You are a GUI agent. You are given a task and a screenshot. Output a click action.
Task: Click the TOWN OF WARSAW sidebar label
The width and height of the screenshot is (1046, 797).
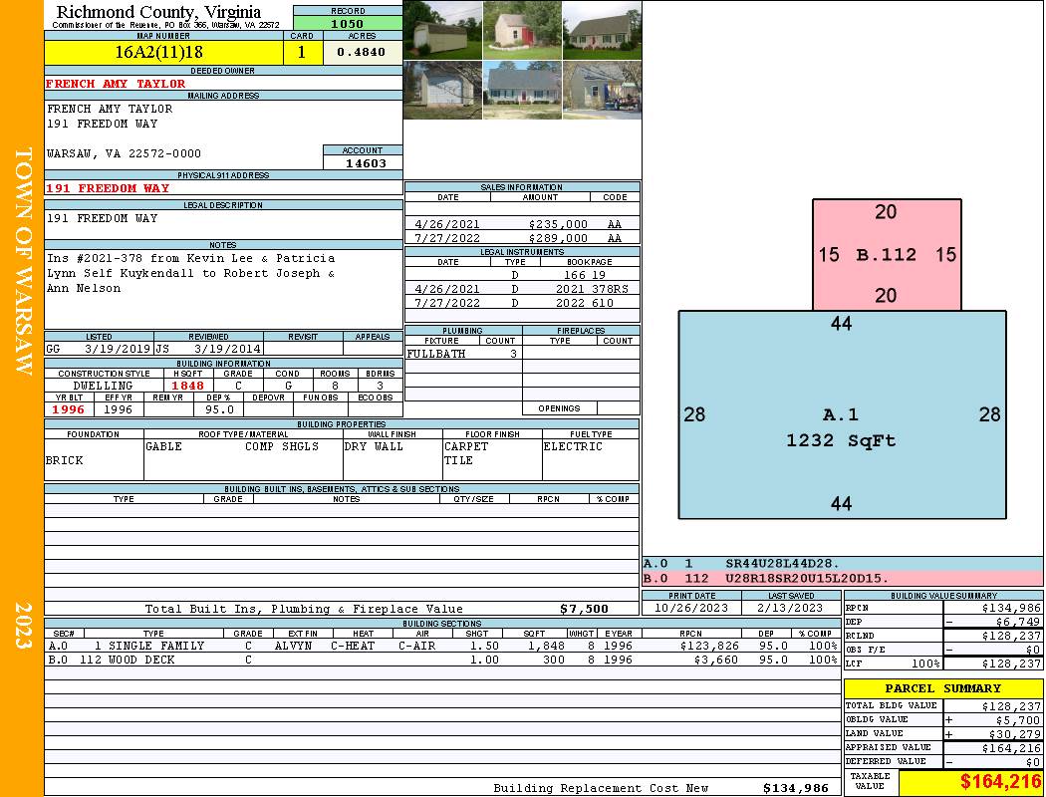(x=23, y=261)
